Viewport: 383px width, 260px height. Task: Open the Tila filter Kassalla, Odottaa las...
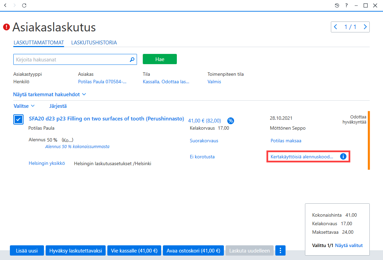point(166,82)
